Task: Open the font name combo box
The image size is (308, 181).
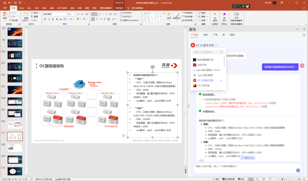Action: tap(55, 14)
